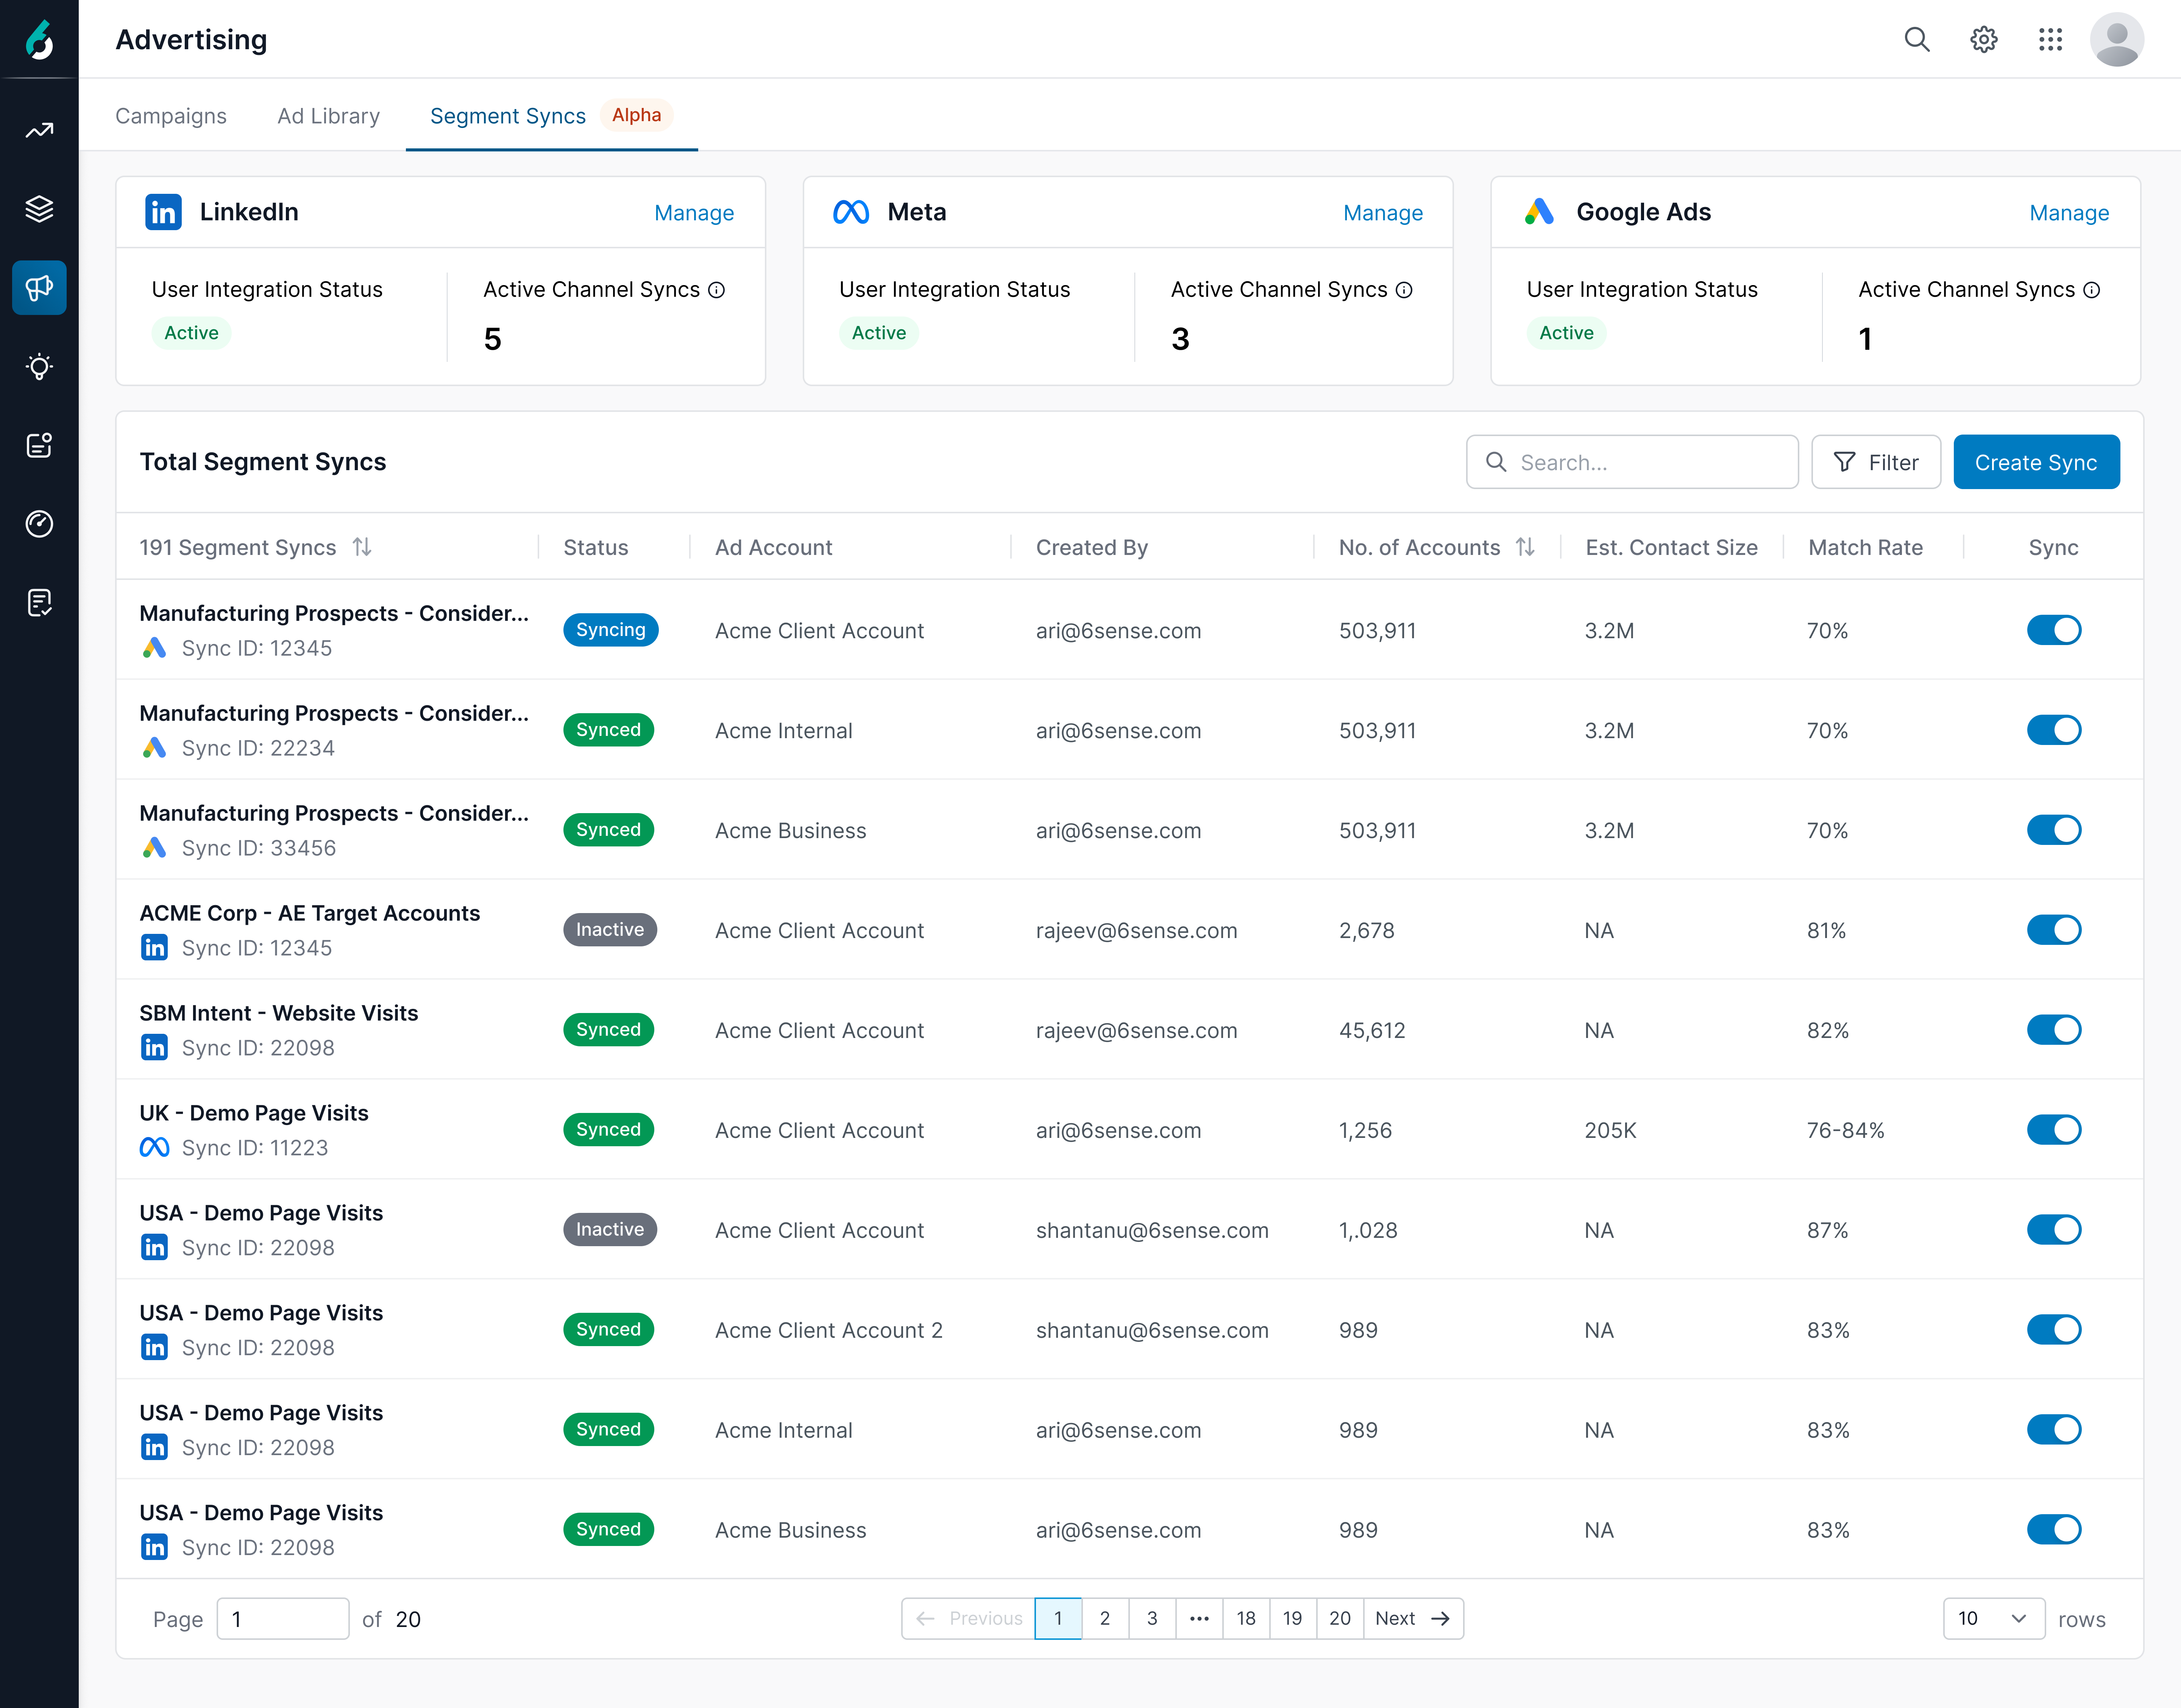
Task: Click Inactive badge on ACME Corp row
Action: click(x=610, y=930)
